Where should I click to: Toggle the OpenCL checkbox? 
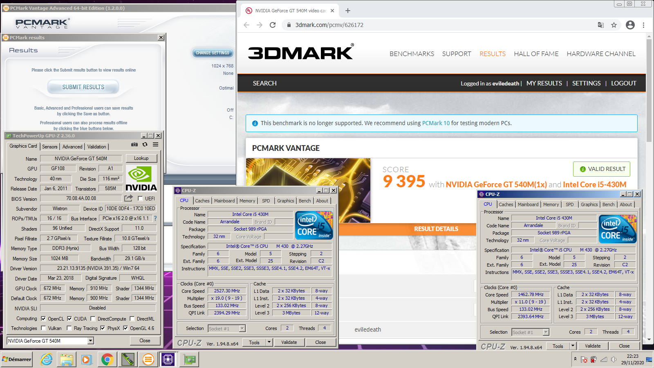(x=44, y=319)
